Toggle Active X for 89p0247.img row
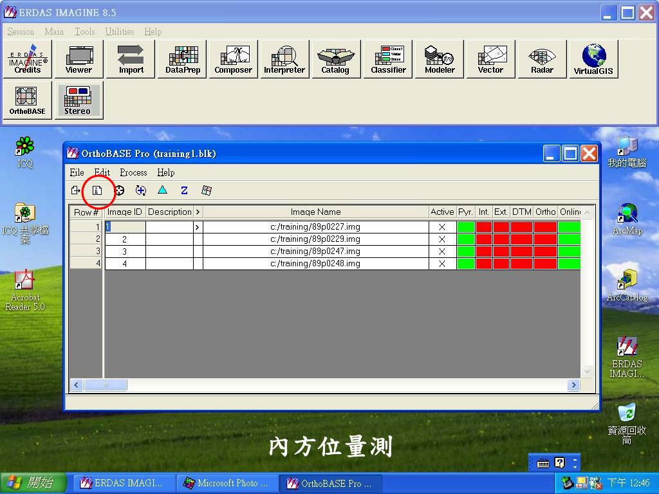 442,252
